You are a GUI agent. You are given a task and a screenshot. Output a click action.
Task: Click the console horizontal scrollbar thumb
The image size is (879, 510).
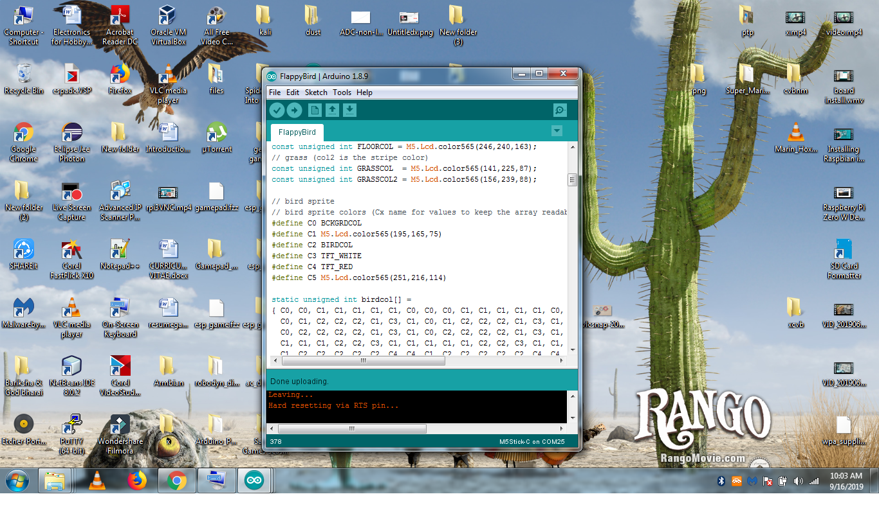pyautogui.click(x=352, y=428)
